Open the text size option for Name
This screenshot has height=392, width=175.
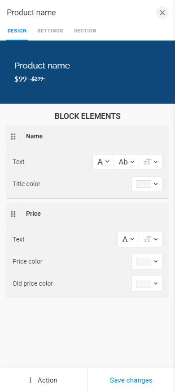point(150,162)
